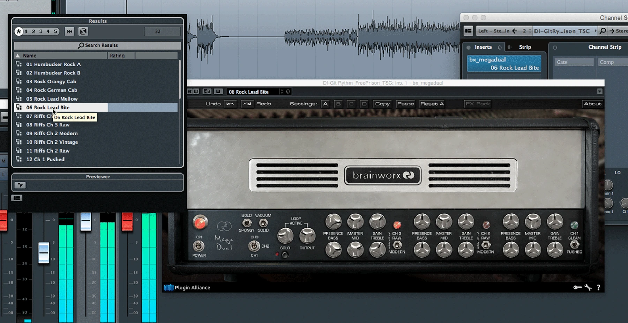Toggle the Inserts bypass circle
Image resolution: width=628 pixels, height=323 pixels.
pos(469,47)
